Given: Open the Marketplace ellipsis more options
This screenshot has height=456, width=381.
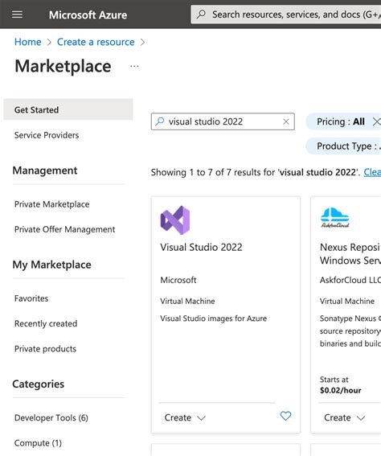Looking at the screenshot, I should tap(134, 66).
